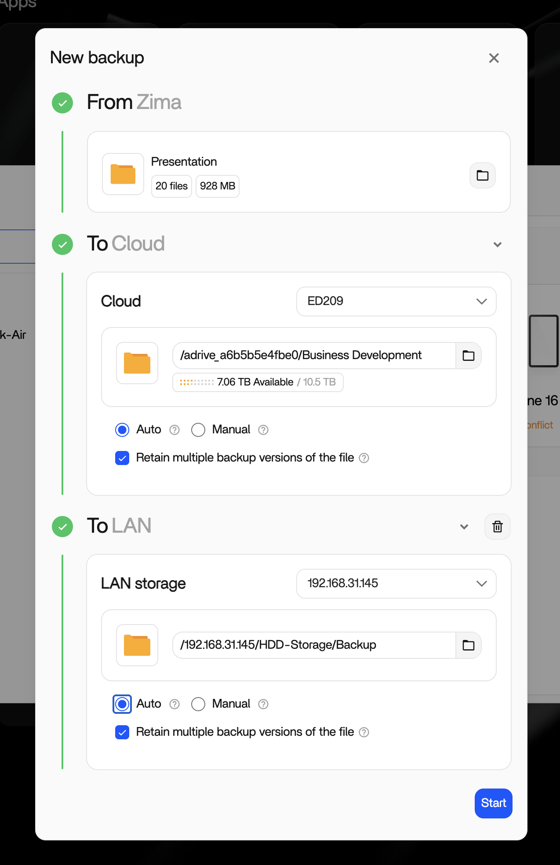
Task: Show help for LAN retain versions
Action: (x=364, y=732)
